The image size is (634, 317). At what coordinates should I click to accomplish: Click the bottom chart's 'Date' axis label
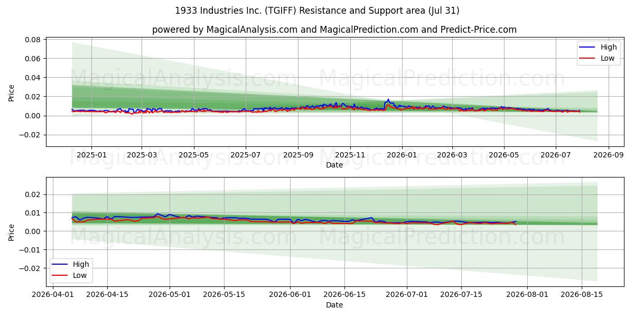tap(334, 305)
